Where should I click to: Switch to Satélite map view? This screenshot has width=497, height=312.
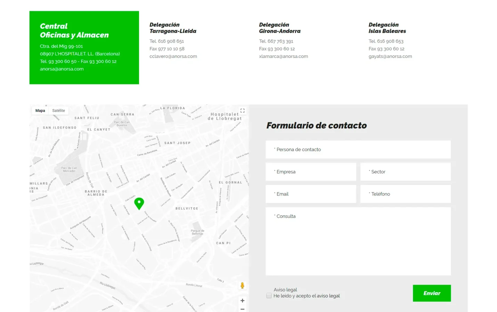[x=58, y=111]
